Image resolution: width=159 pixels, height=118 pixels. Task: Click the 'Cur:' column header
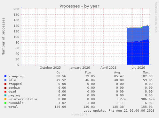tap(60, 73)
